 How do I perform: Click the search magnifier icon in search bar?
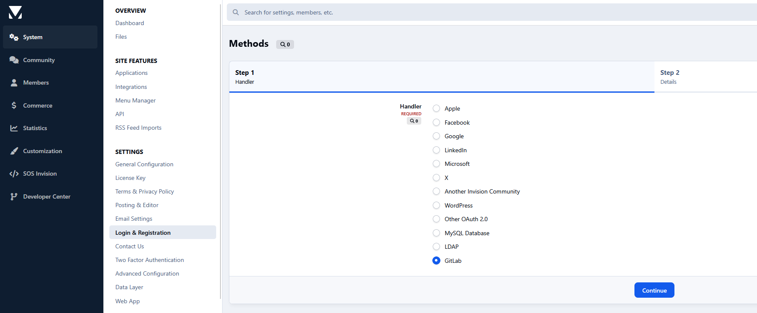236,12
